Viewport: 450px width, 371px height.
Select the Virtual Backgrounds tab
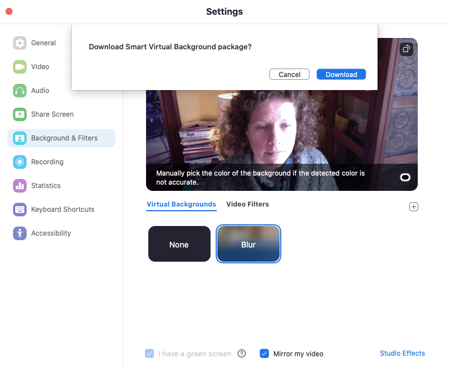click(181, 204)
